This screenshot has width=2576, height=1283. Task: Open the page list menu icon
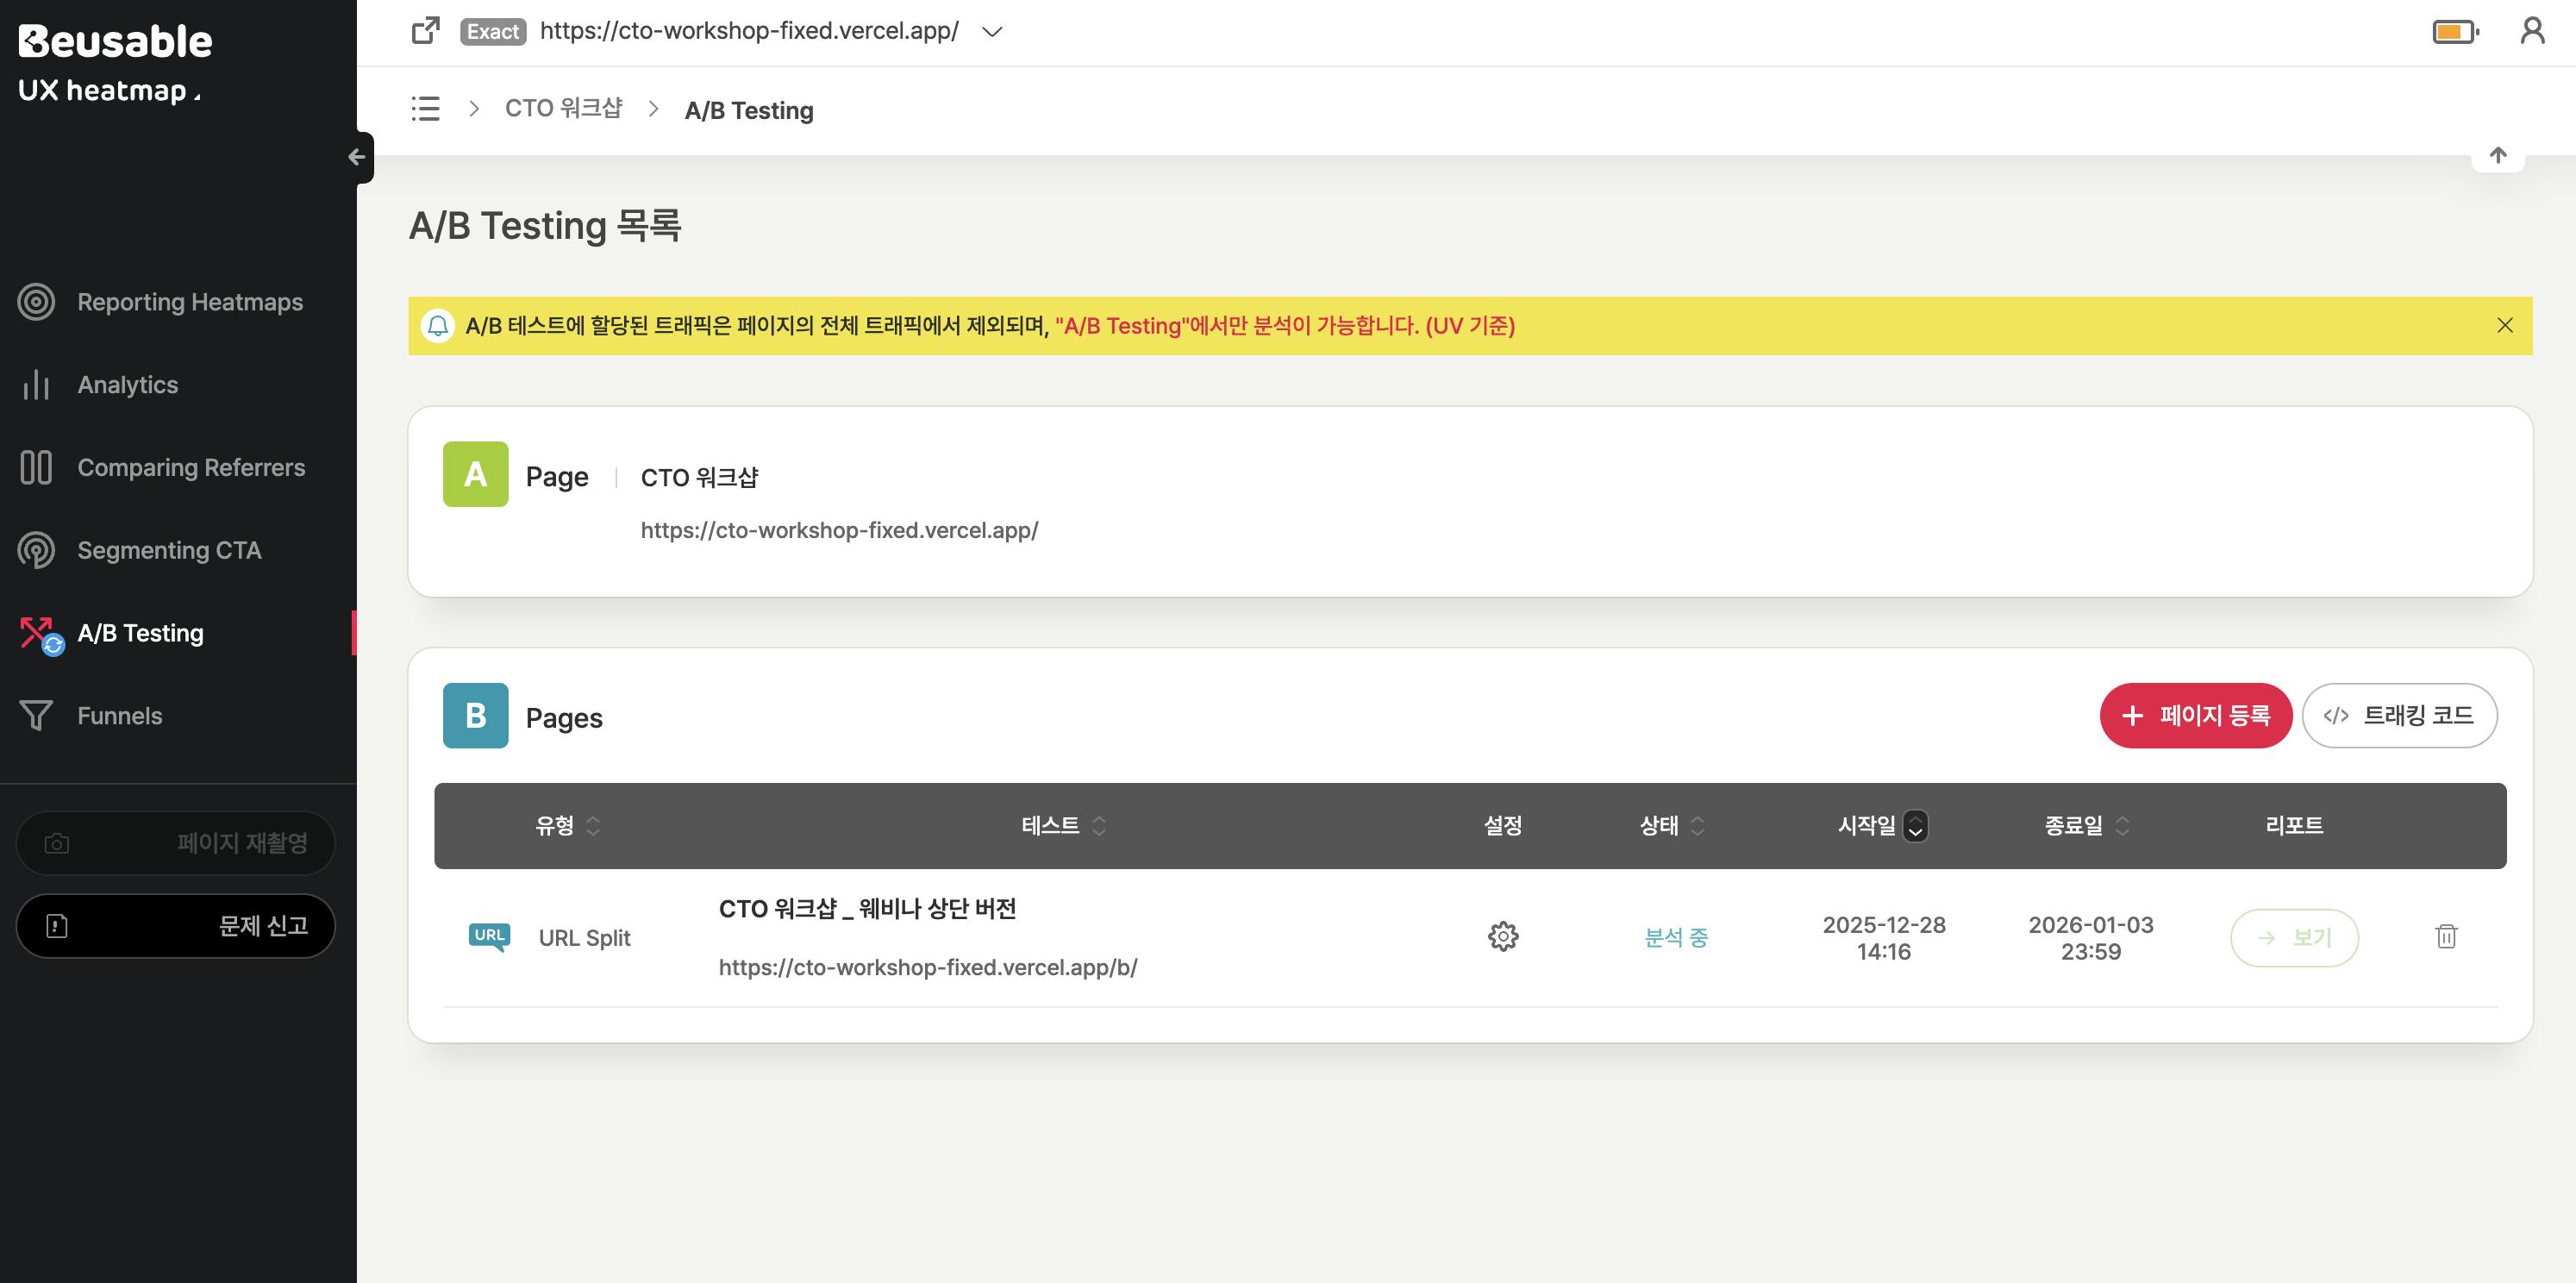[x=425, y=108]
